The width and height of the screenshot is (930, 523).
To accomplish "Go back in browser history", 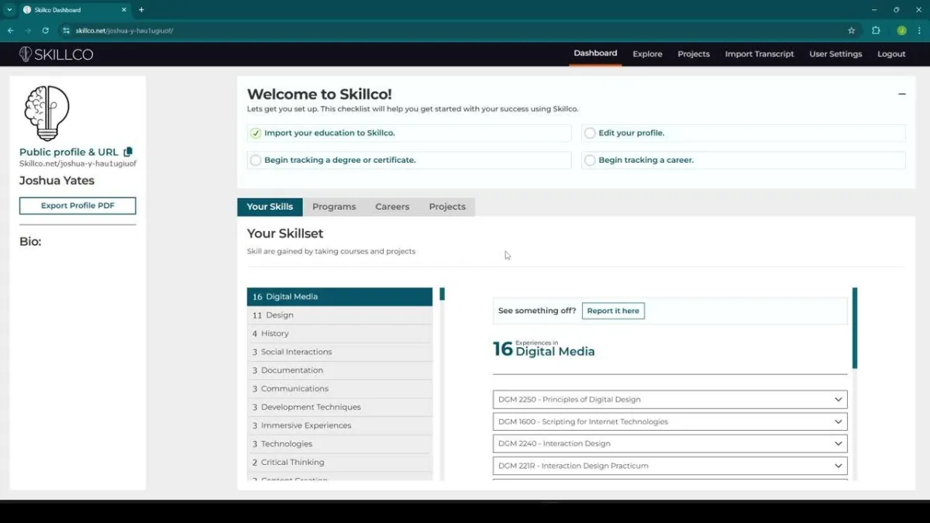I will [x=10, y=31].
